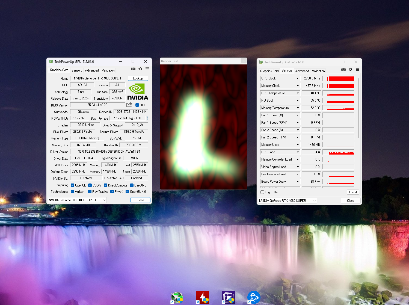
Task: Expand the GPU Clock sensor dropdown
Action: click(x=298, y=78)
